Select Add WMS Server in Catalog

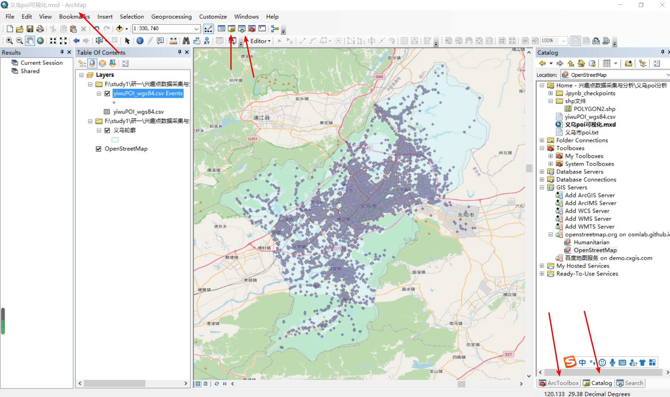click(587, 218)
